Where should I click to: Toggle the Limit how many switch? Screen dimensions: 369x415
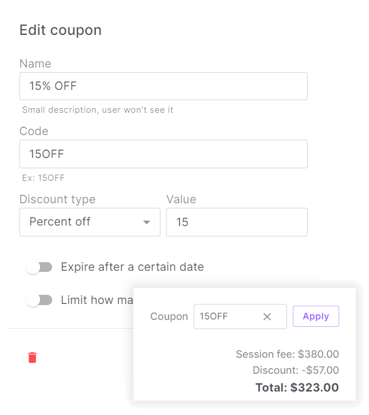point(40,300)
